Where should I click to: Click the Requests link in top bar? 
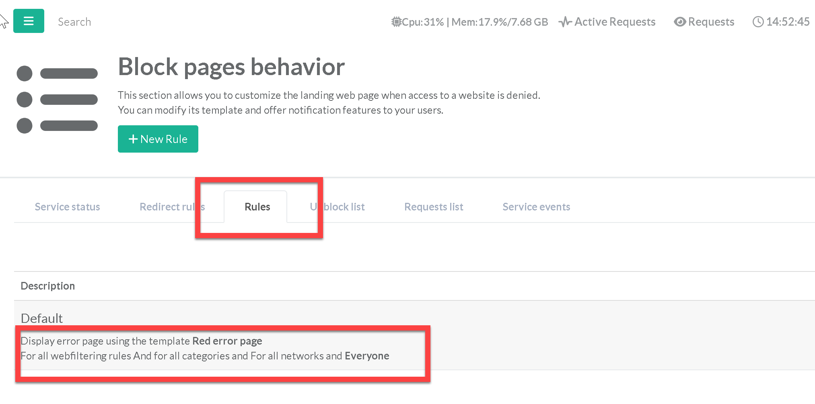tap(711, 22)
